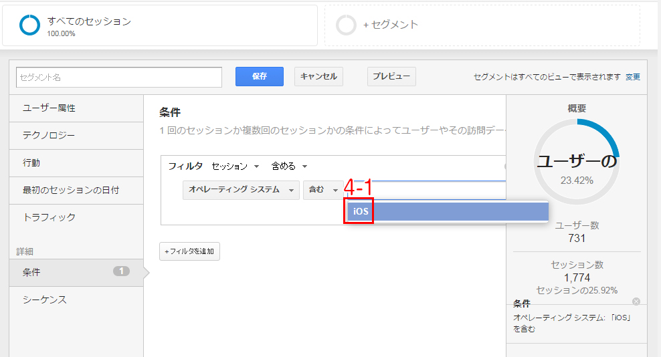Open the 含む match type dropdown

(x=323, y=190)
